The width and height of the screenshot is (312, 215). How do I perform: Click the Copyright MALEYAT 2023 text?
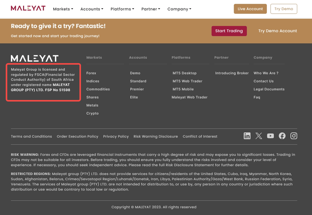point(154,207)
